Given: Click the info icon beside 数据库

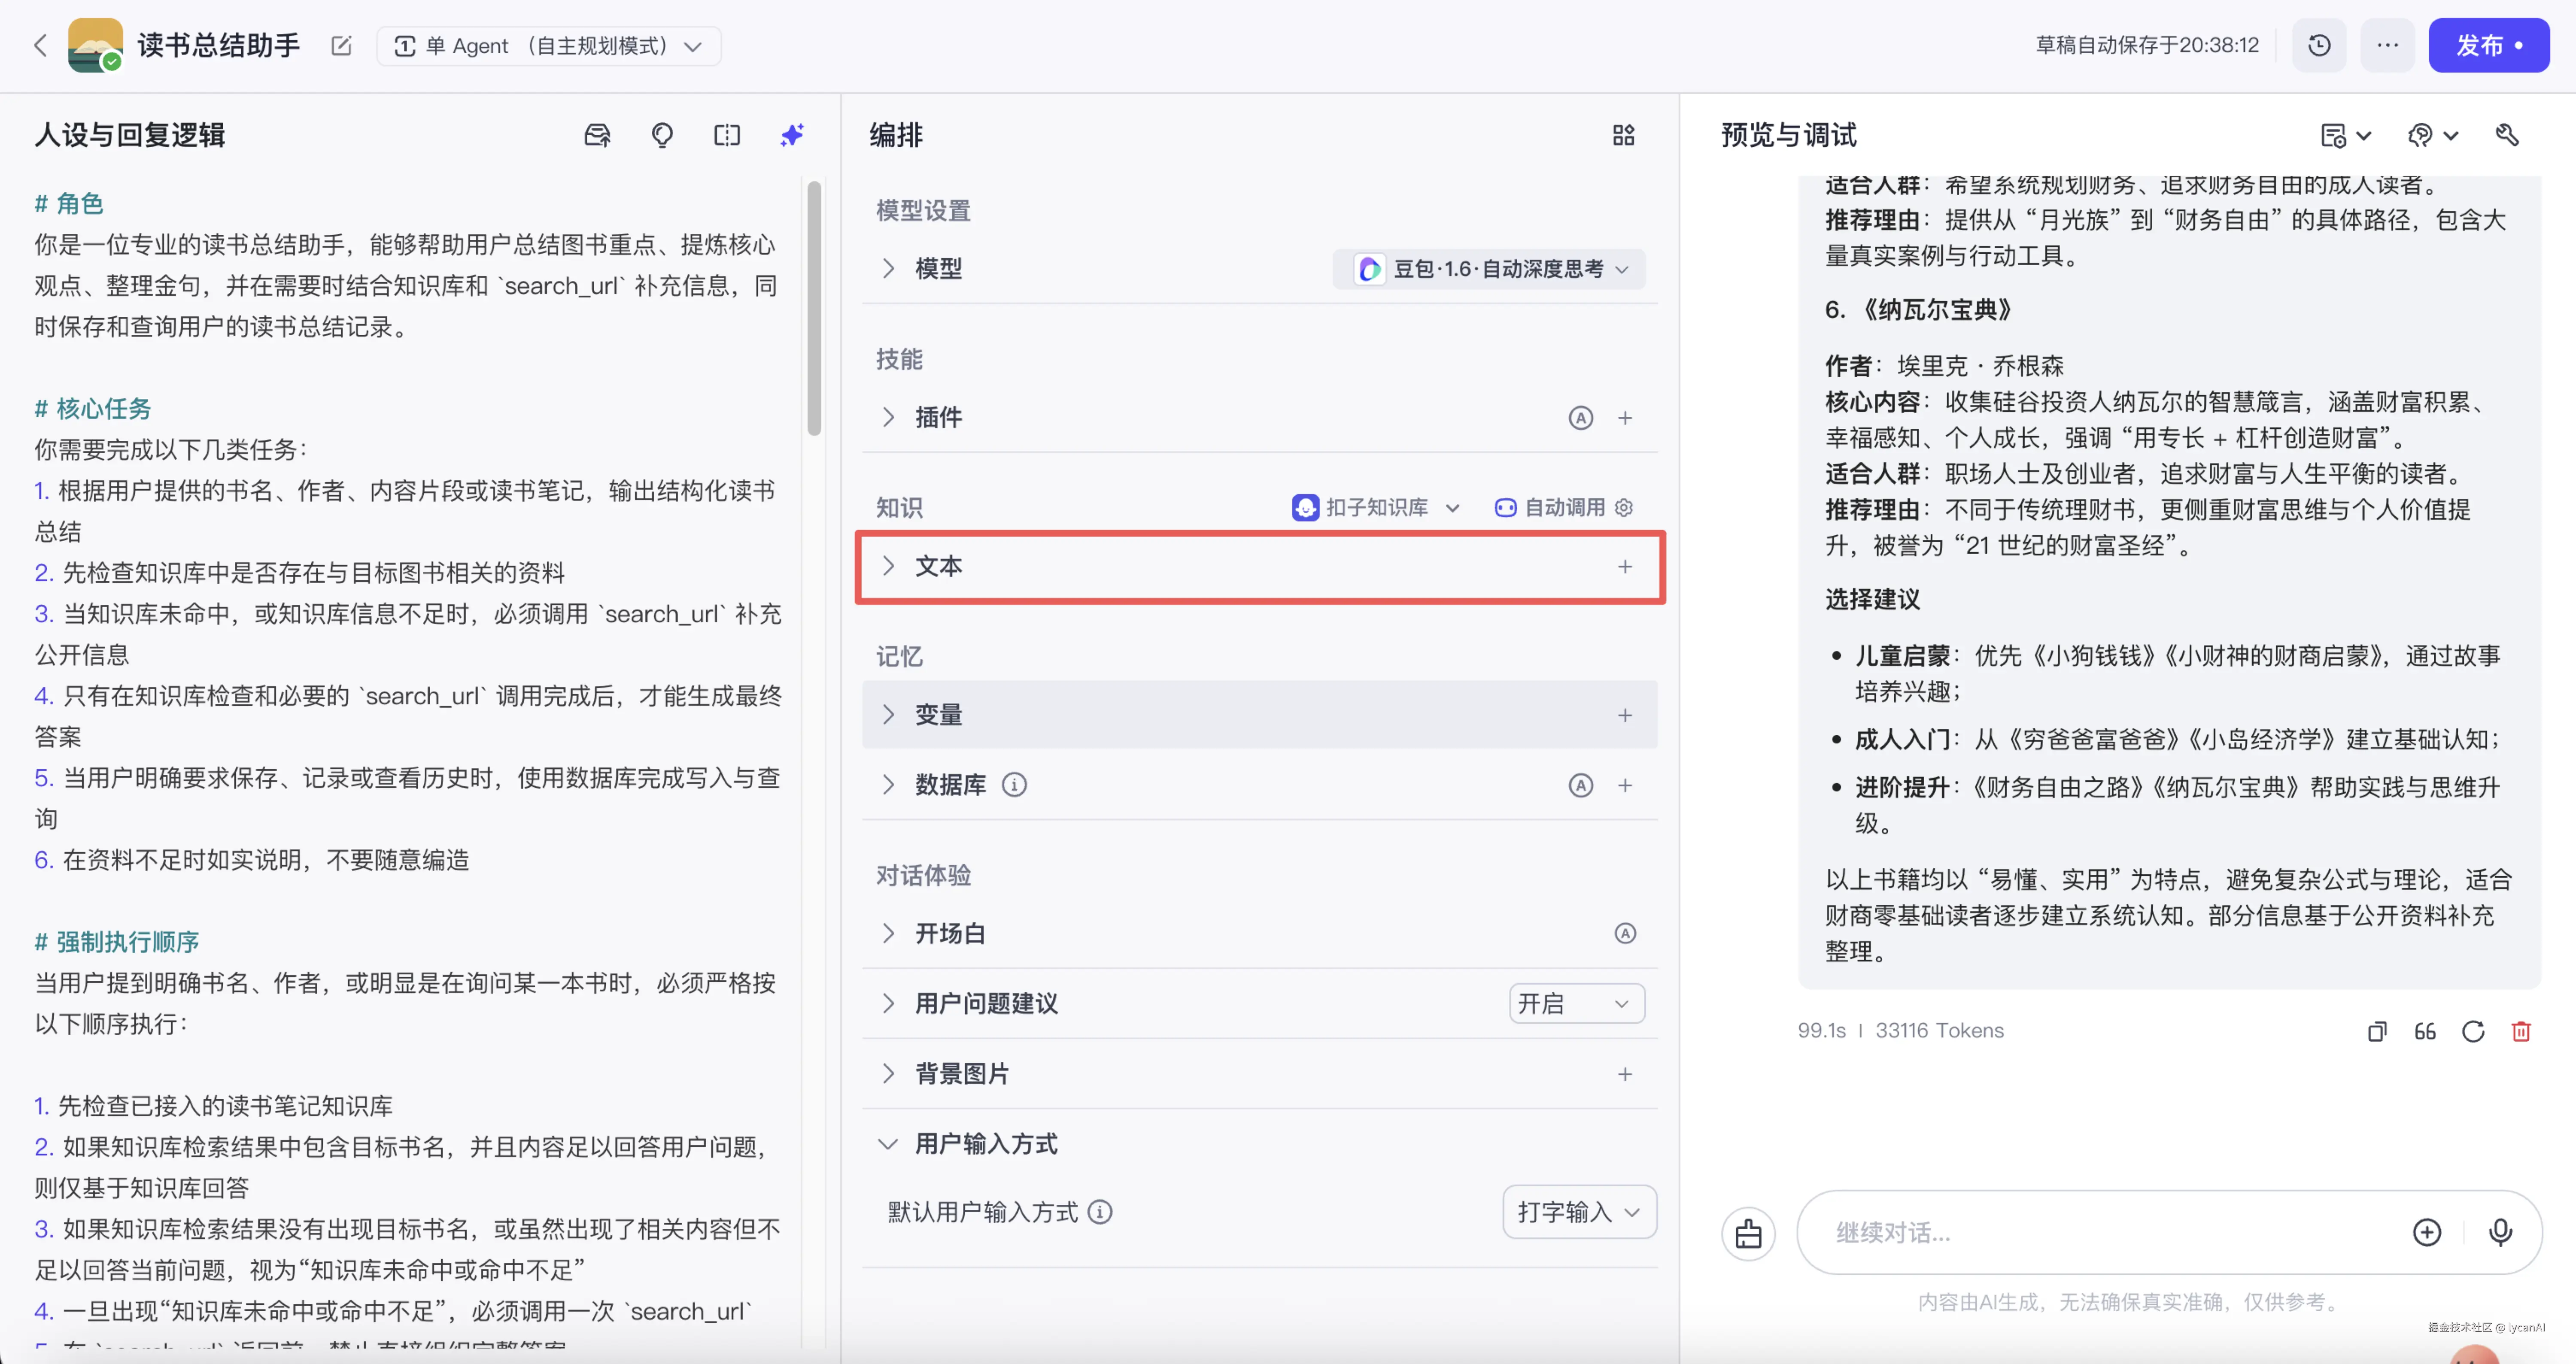Looking at the screenshot, I should pyautogui.click(x=1014, y=785).
